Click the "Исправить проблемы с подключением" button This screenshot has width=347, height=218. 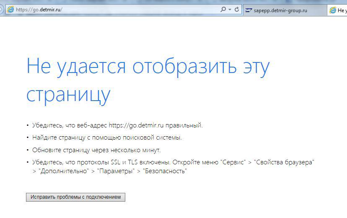75,197
